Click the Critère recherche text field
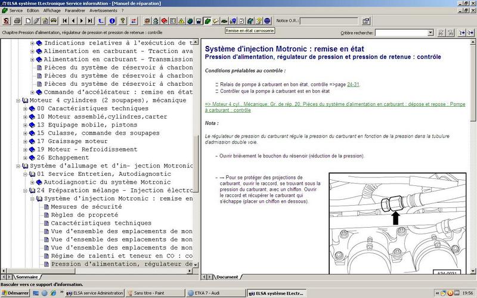Viewport: 477px width, 298px height. pos(401,33)
